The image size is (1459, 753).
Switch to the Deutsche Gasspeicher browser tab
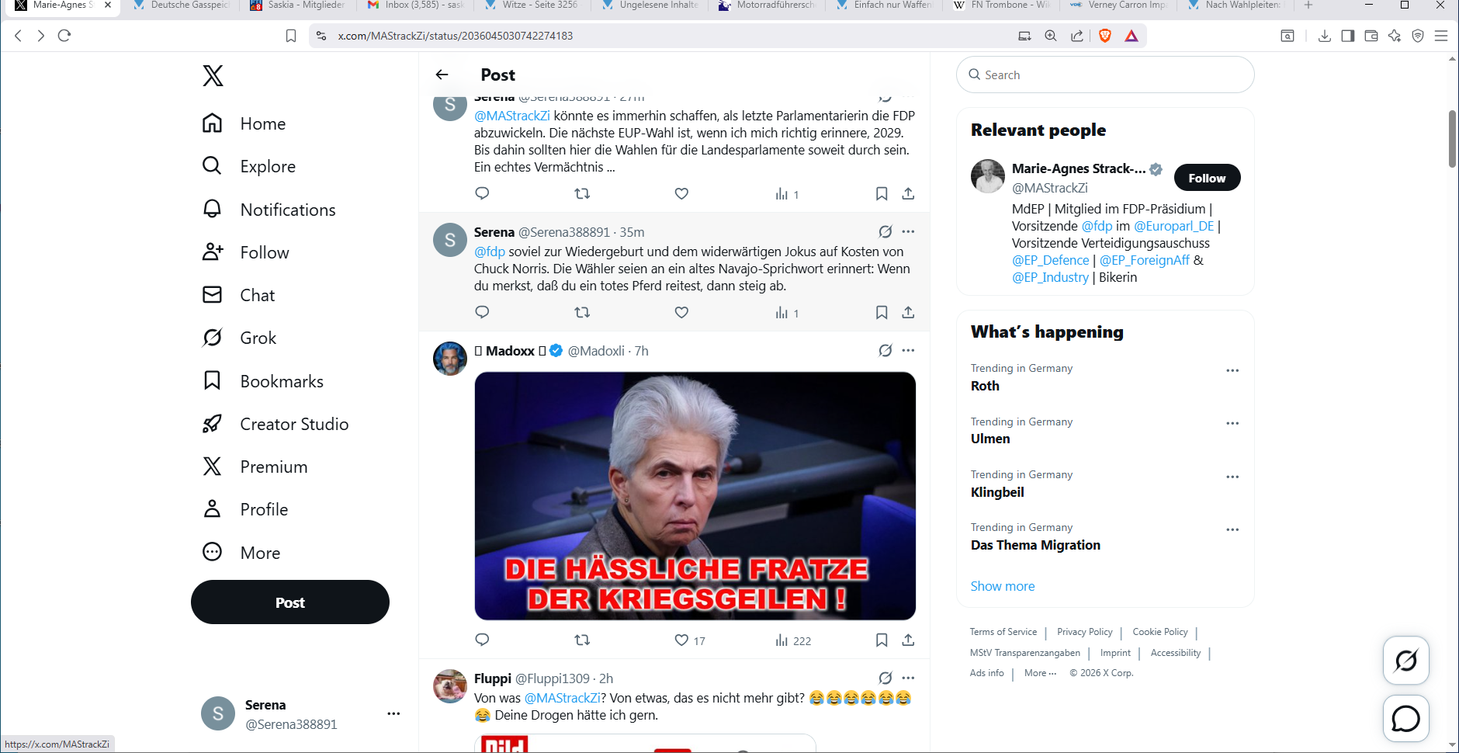tap(182, 5)
